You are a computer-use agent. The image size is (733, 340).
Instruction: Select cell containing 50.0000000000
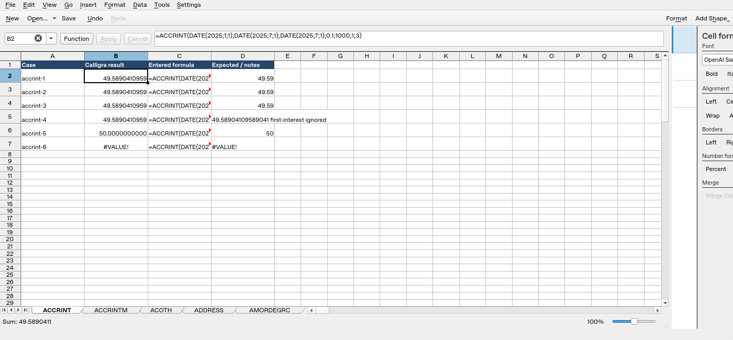[116, 130]
